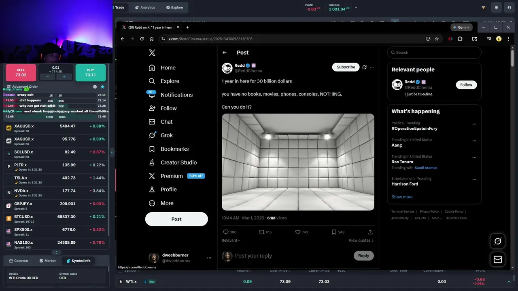
Task: Open Grok in X sidebar
Action: [x=161, y=135]
